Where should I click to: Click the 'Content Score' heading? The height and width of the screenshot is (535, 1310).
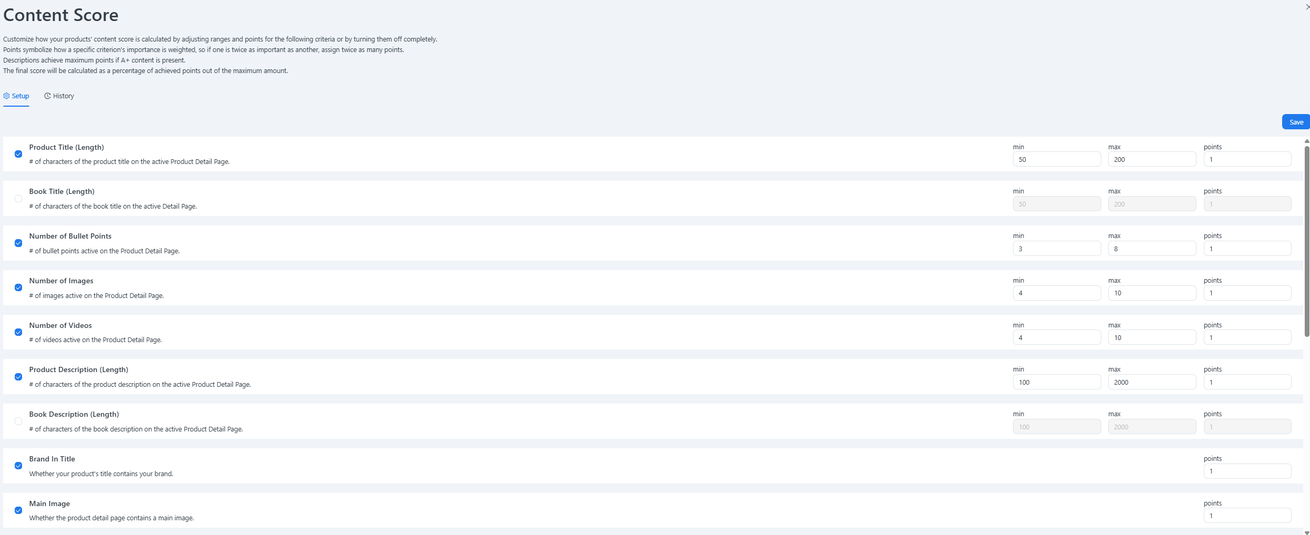[x=61, y=15]
